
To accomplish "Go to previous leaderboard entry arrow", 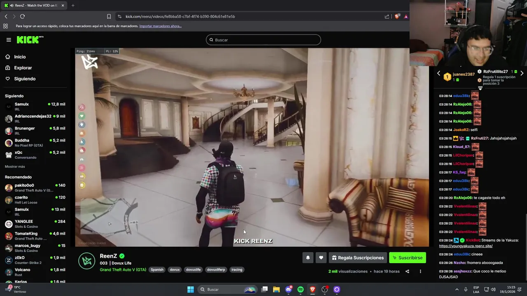I will tap(438, 73).
